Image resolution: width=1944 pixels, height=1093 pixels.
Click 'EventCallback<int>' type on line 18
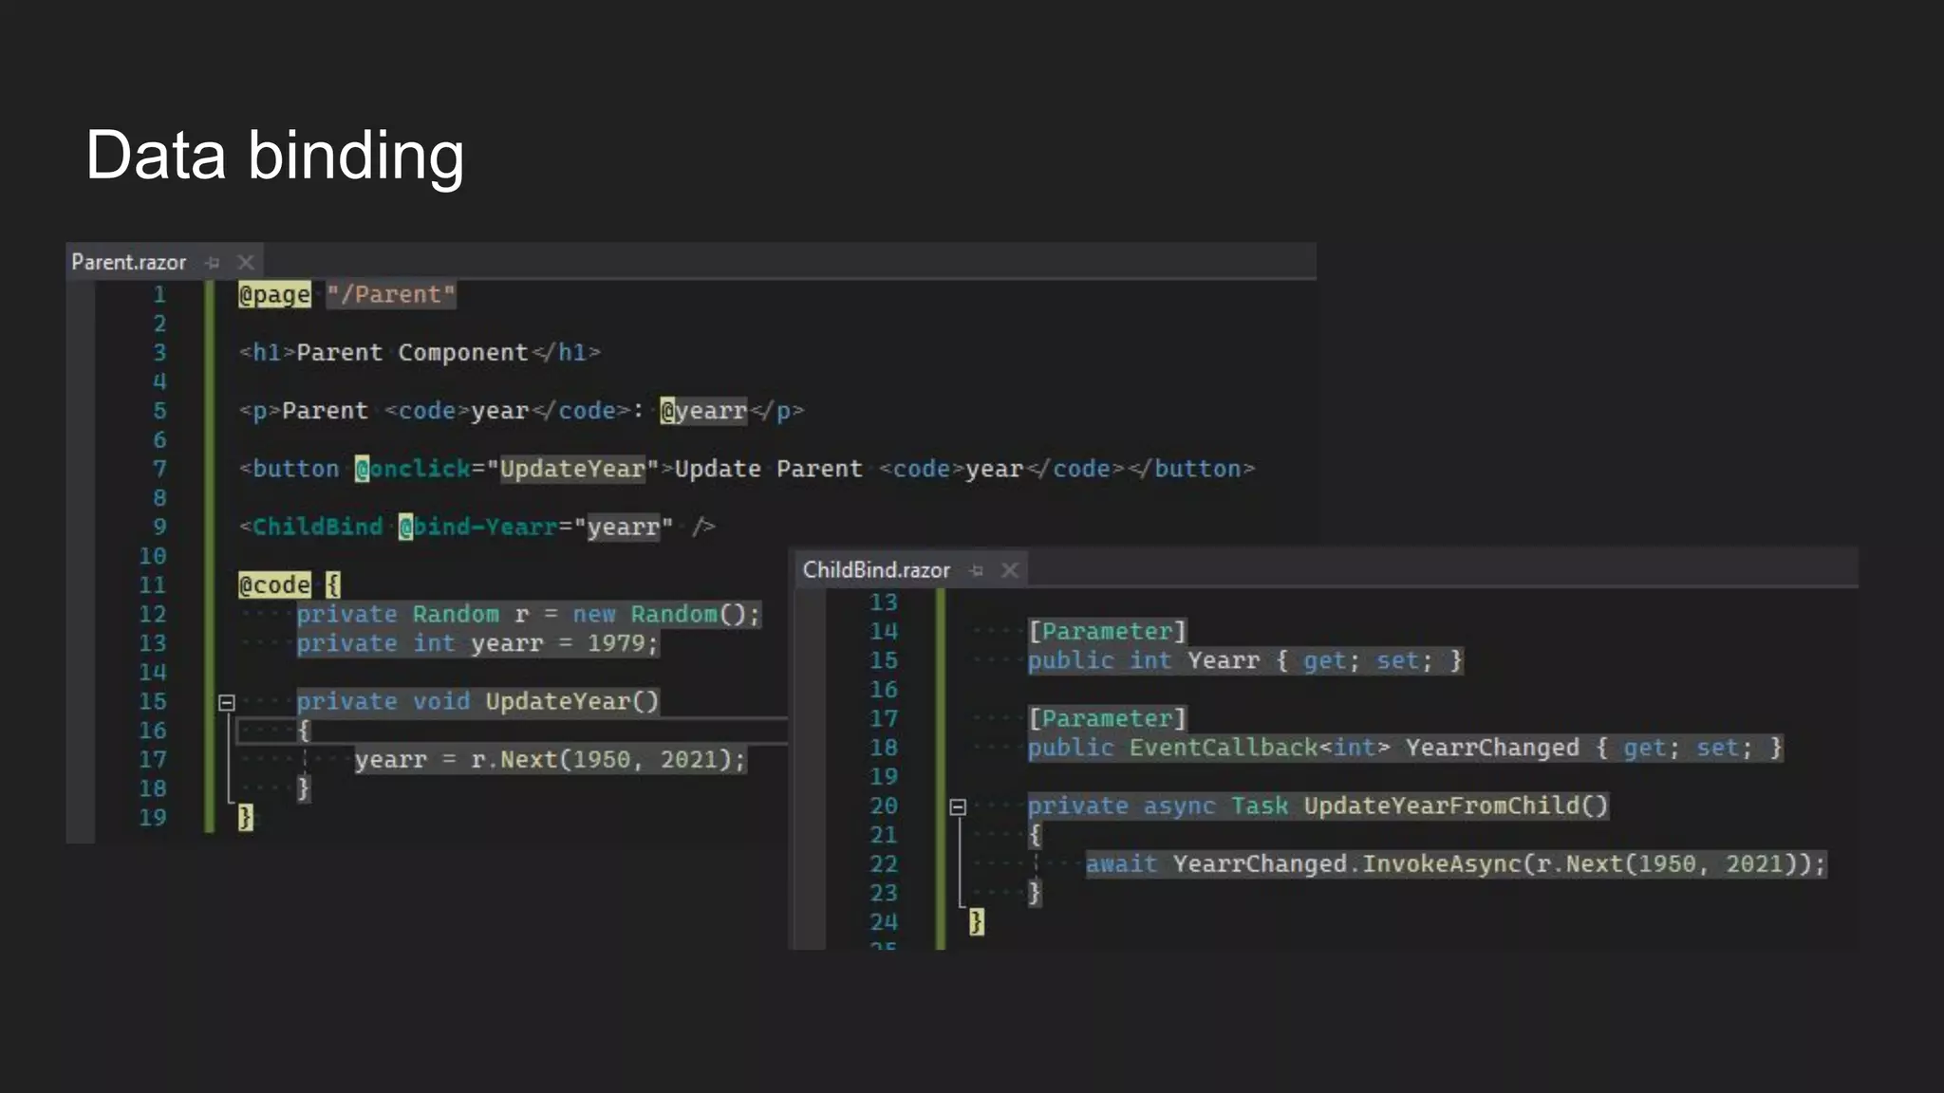(x=1260, y=748)
